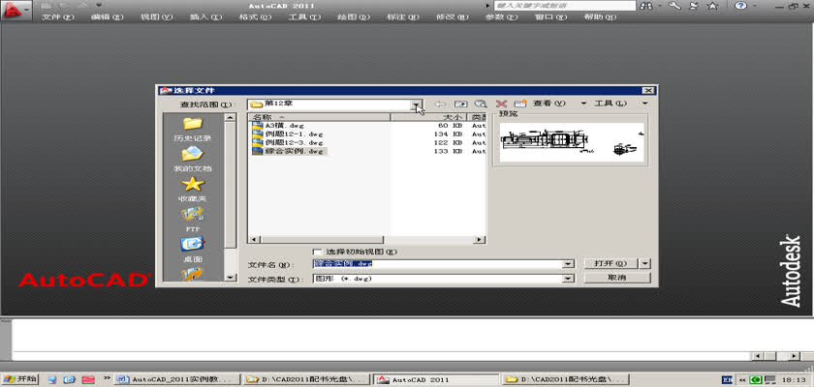Open 历史记录 history shortcut in places list
814x387 pixels.
(x=193, y=130)
